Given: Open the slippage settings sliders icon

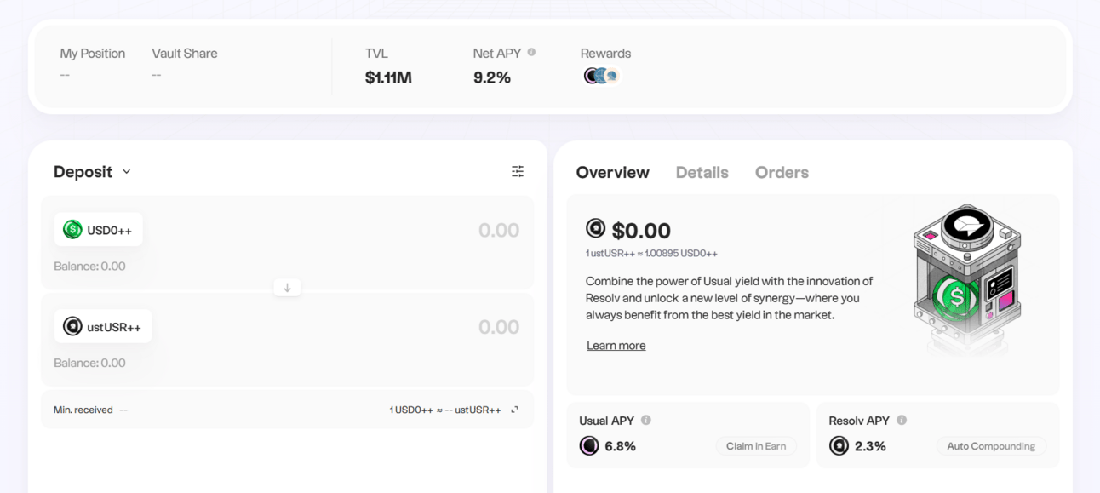Looking at the screenshot, I should (518, 171).
